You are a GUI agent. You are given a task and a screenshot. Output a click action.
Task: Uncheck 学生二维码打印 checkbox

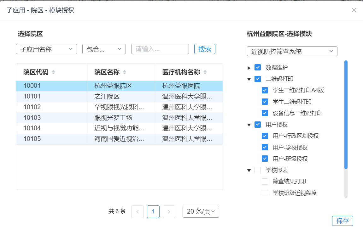point(265,102)
